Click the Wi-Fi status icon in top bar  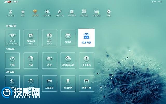pos(155,2)
